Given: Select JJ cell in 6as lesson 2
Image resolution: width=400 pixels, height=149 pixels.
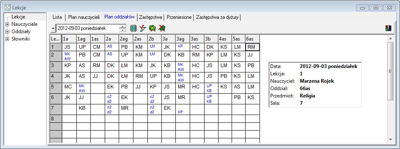Looking at the screenshot, I should (253, 56).
